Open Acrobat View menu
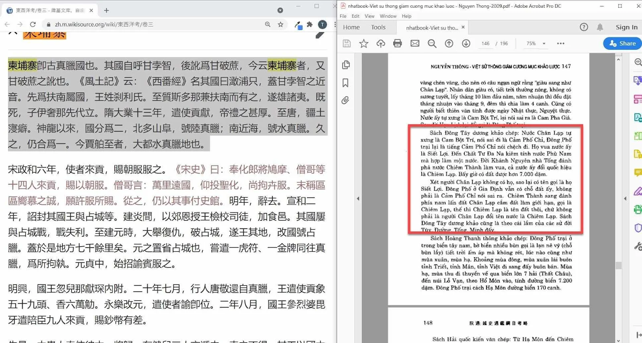The height and width of the screenshot is (343, 642). [x=370, y=16]
